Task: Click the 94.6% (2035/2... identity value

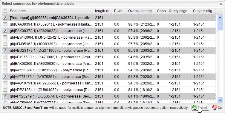Action: 141,57
